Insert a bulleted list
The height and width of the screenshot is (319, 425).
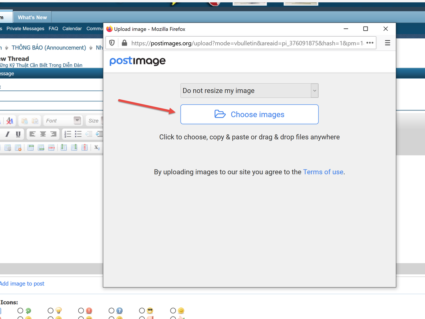click(78, 134)
